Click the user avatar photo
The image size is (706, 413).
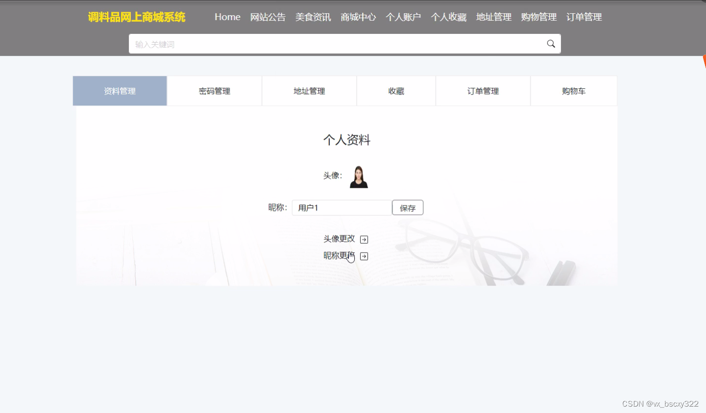click(359, 177)
